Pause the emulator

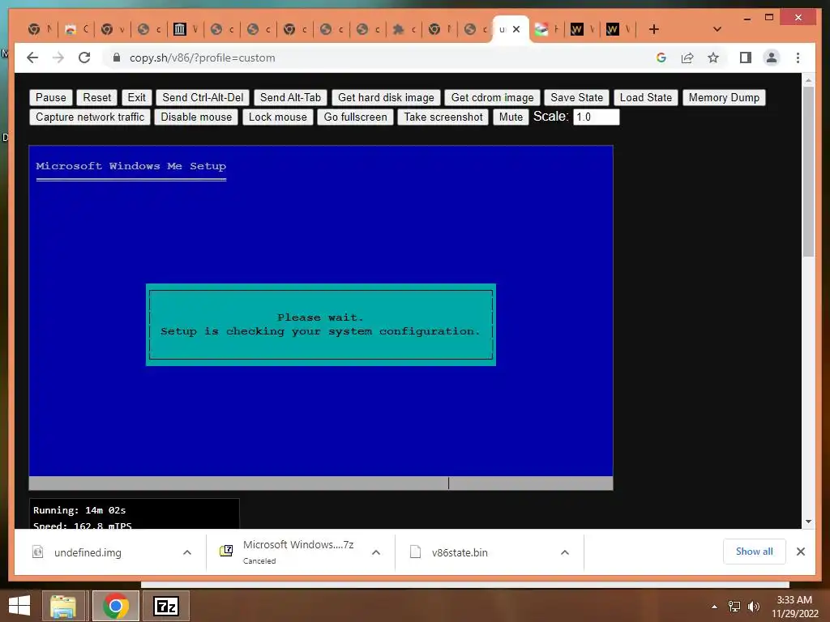pyautogui.click(x=51, y=97)
